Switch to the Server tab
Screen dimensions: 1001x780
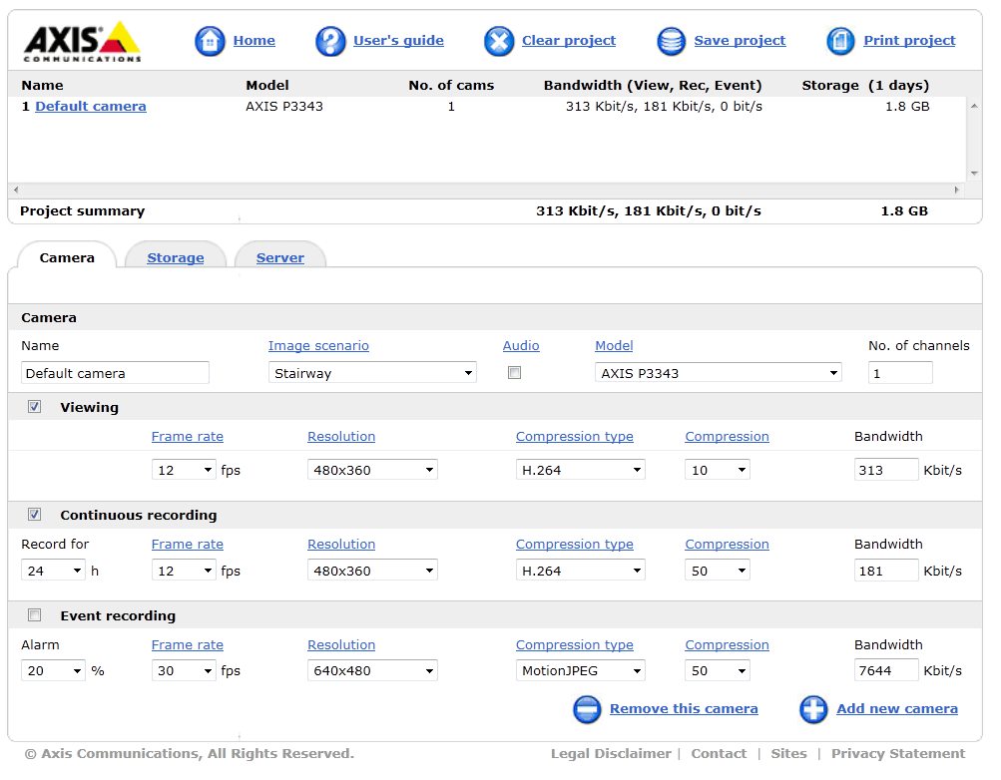coord(280,257)
